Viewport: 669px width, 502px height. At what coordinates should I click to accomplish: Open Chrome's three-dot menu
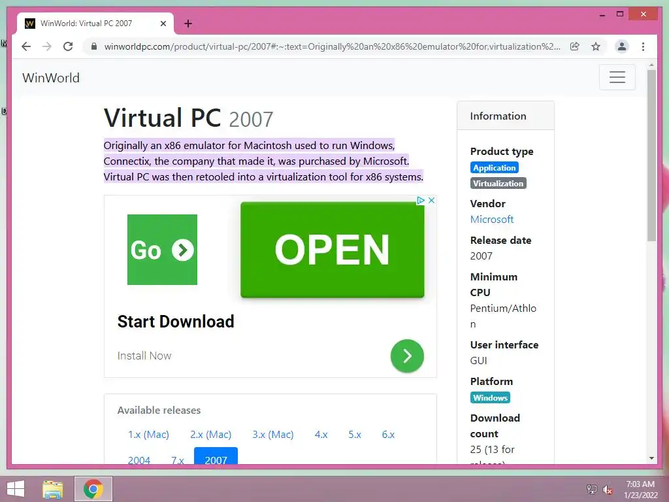[643, 46]
